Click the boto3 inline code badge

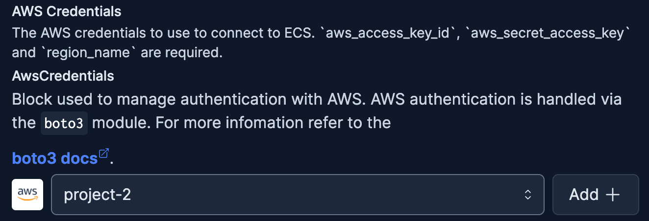pyautogui.click(x=64, y=123)
